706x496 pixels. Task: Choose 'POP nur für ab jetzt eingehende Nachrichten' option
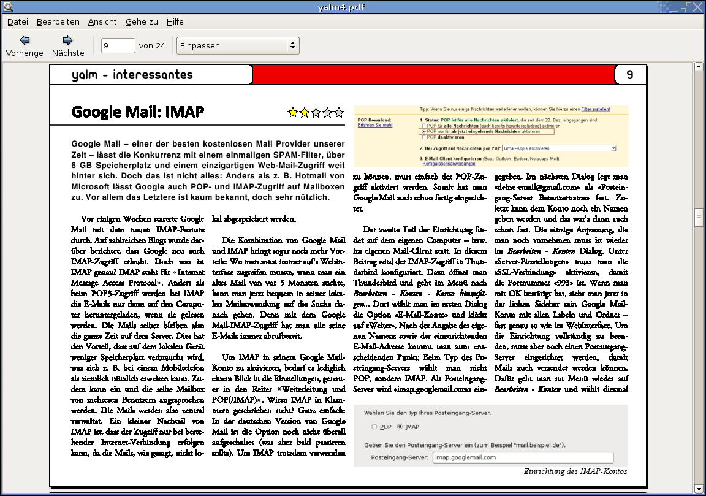423,132
